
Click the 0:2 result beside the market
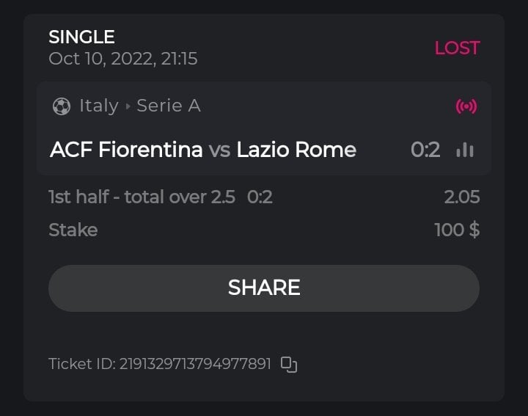[x=260, y=197]
